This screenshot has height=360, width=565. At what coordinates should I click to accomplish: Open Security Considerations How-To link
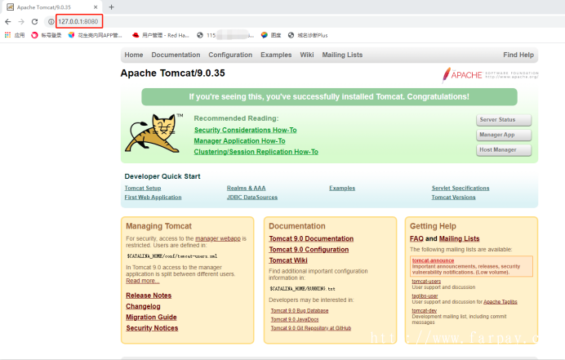coord(245,130)
